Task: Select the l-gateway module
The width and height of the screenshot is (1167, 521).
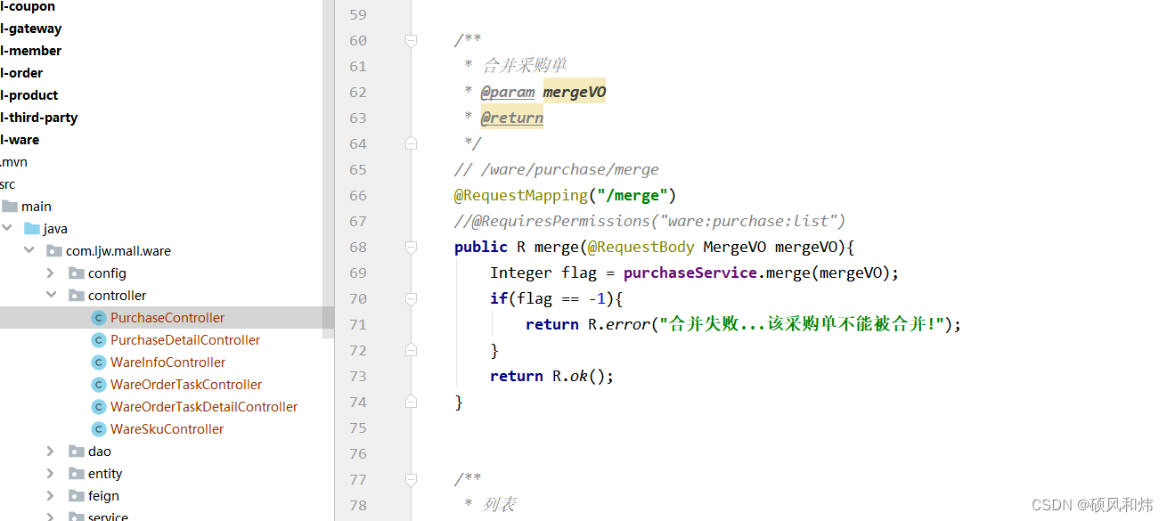Action: [31, 28]
